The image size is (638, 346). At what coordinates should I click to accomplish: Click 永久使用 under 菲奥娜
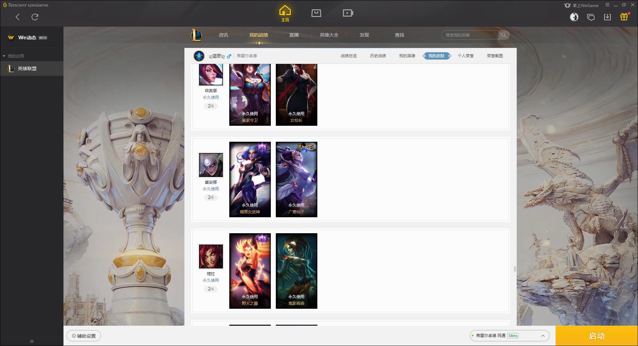point(211,97)
